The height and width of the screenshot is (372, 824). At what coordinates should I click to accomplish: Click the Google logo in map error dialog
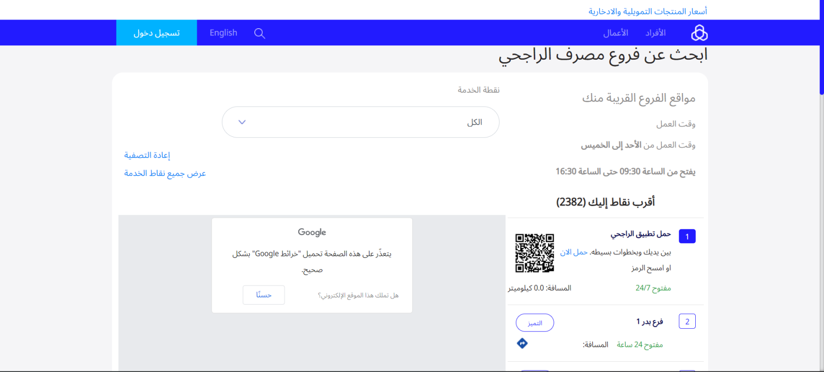(312, 232)
